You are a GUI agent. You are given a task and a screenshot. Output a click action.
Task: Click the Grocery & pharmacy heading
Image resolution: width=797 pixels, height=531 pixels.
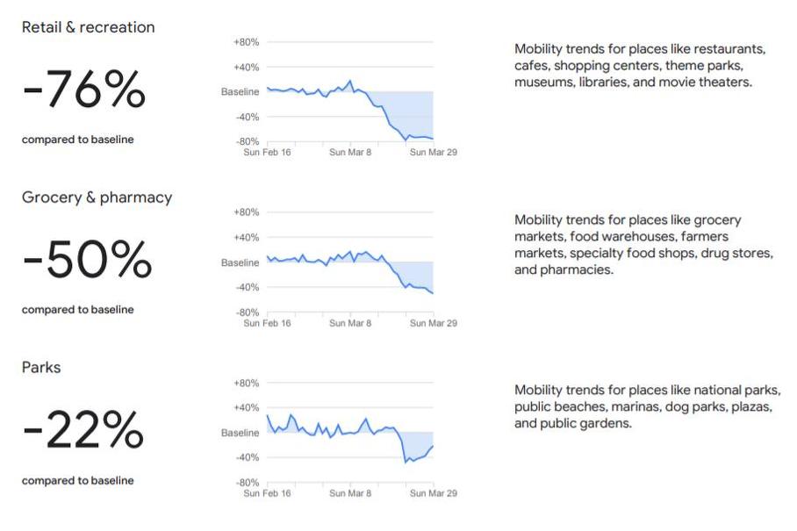tap(97, 197)
